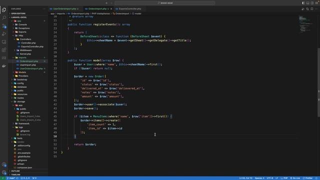Close the OrdersImport.php tab
The width and height of the screenshot is (320, 180).
(111, 9)
